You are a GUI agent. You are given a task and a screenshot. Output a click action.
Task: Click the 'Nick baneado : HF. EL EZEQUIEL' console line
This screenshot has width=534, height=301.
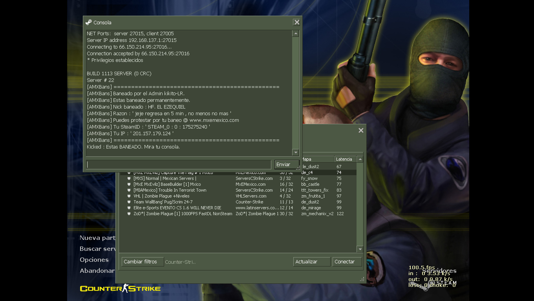pos(136,107)
